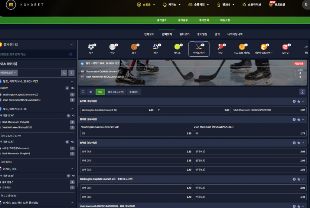Select the 테니스 tennis sport icon
The height and width of the screenshot is (208, 310).
click(177, 49)
